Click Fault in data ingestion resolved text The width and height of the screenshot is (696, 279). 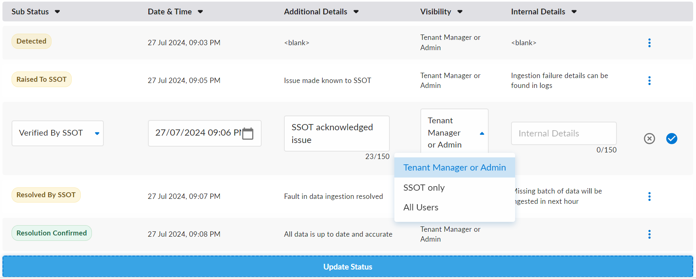pyautogui.click(x=333, y=196)
